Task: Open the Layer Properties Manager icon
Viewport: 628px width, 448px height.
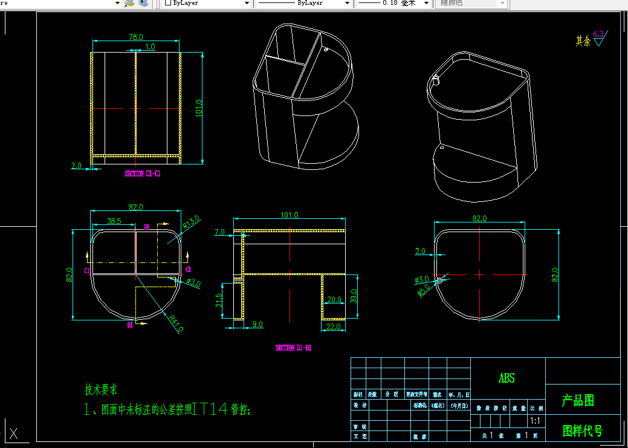Action: (129, 3)
